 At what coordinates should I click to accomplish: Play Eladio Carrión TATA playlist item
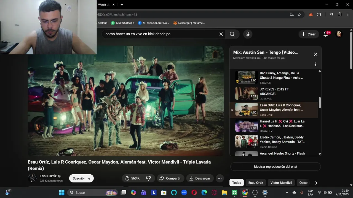[x=274, y=142]
